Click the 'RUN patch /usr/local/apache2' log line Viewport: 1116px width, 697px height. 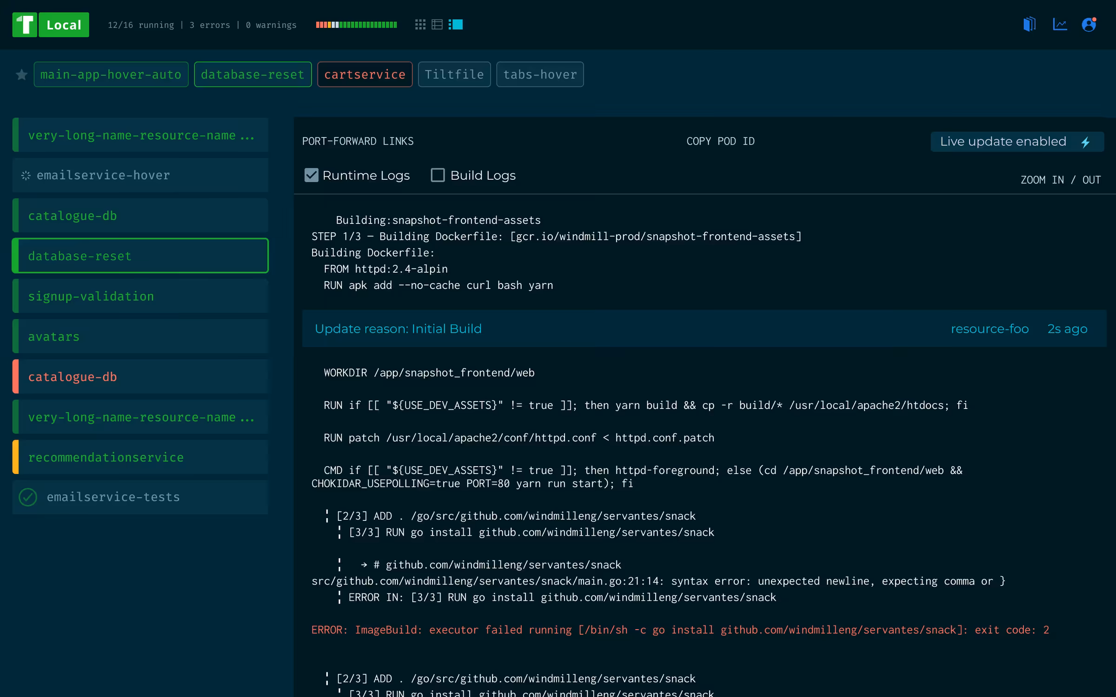[519, 438]
